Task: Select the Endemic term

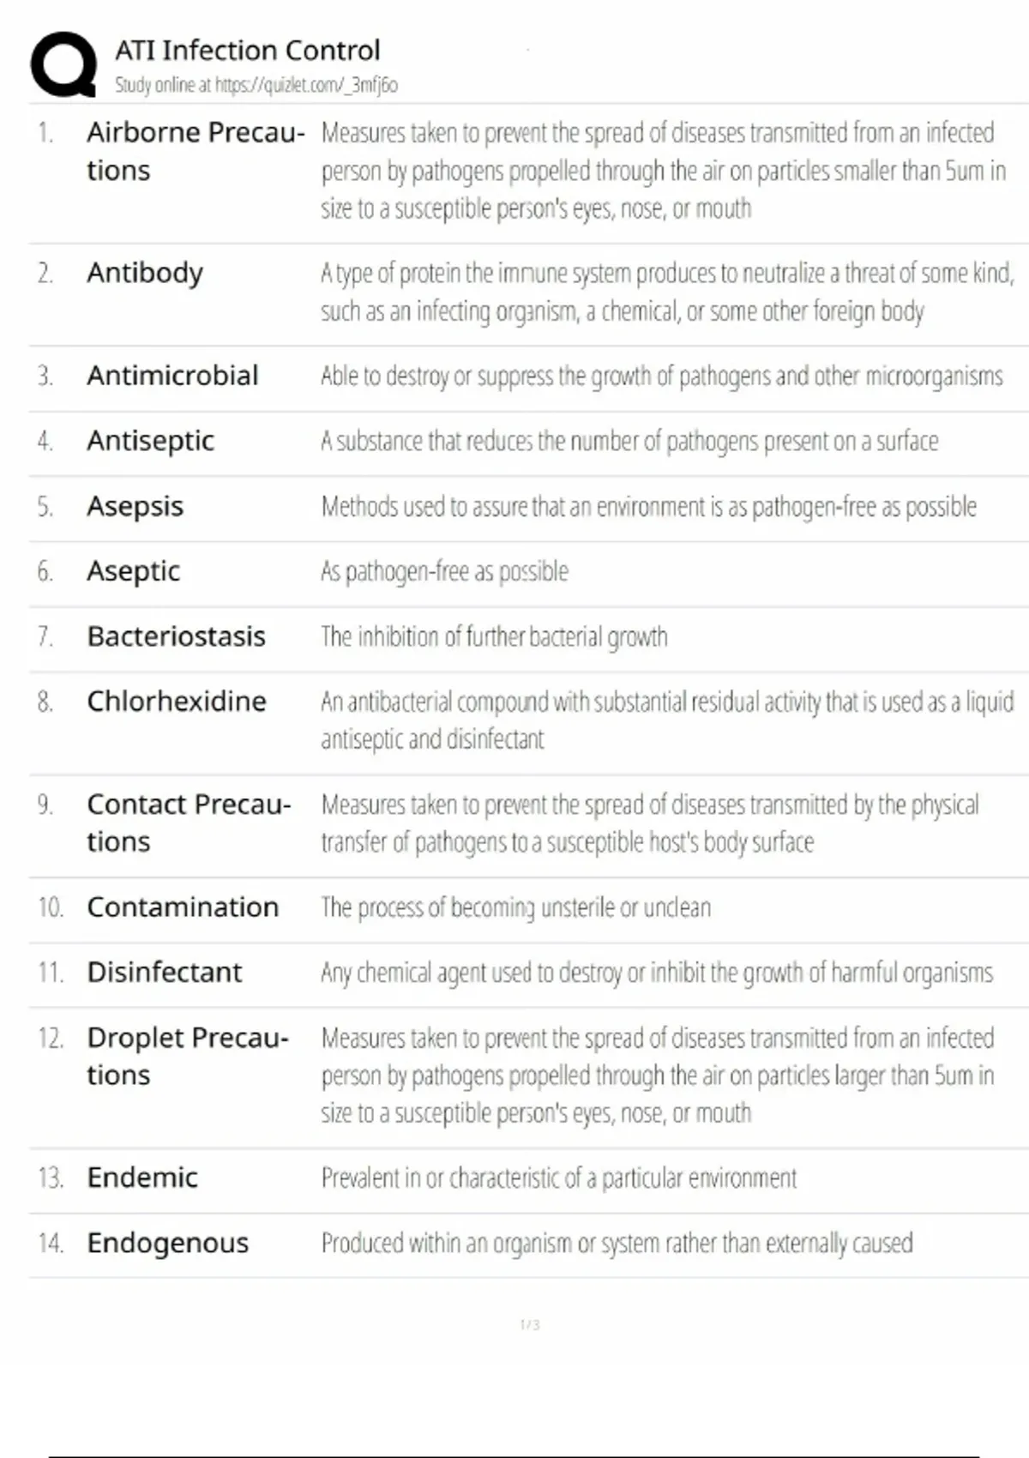Action: tap(142, 1178)
